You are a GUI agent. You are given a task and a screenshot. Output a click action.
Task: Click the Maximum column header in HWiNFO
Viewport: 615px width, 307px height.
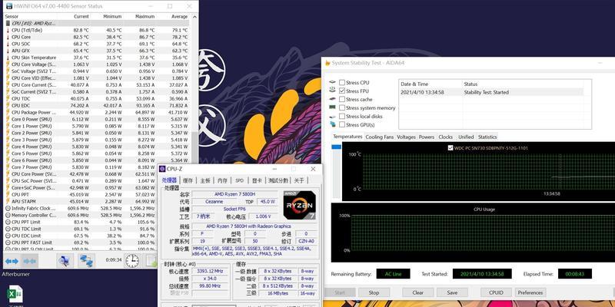coord(145,17)
